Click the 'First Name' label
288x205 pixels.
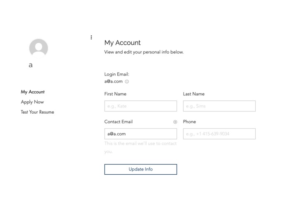[x=115, y=94]
